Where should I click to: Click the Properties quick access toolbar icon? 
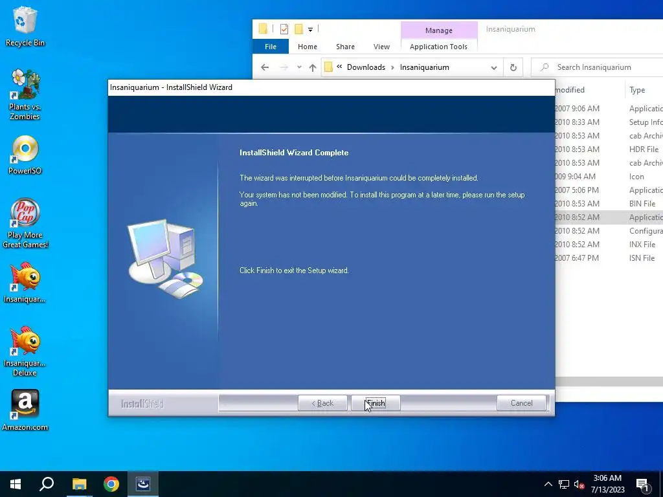[x=284, y=28]
